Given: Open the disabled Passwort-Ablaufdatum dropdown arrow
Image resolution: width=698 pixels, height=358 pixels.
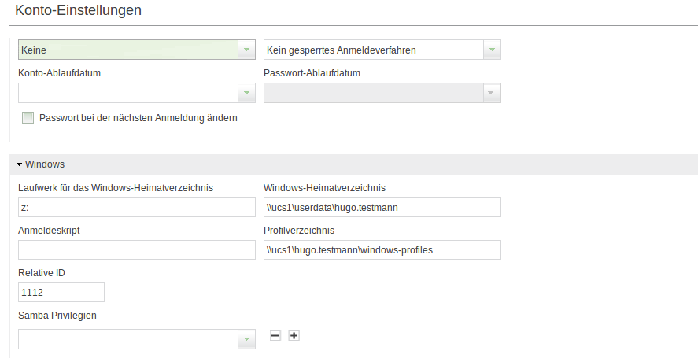Looking at the screenshot, I should (x=492, y=93).
